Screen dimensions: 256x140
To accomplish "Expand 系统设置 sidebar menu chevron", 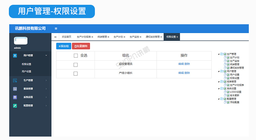I will click(46, 97).
